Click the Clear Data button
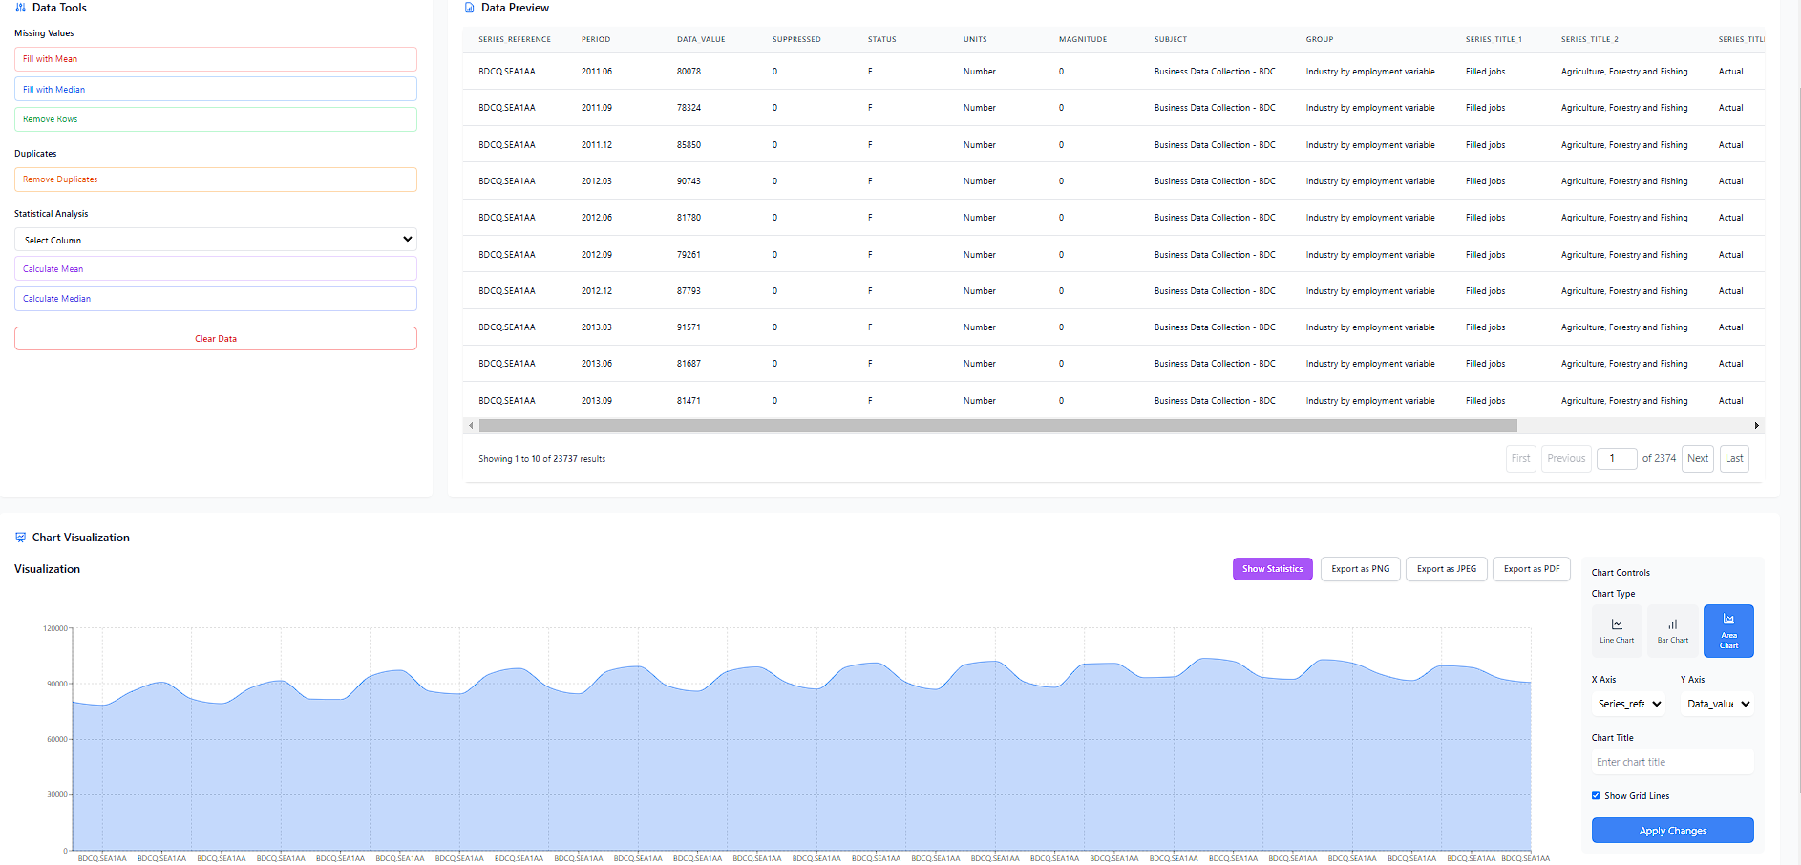1801x865 pixels. (216, 339)
